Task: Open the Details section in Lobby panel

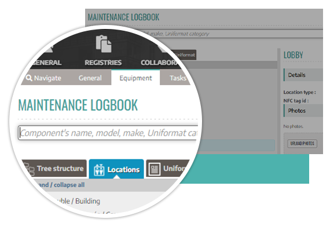Action: point(303,75)
